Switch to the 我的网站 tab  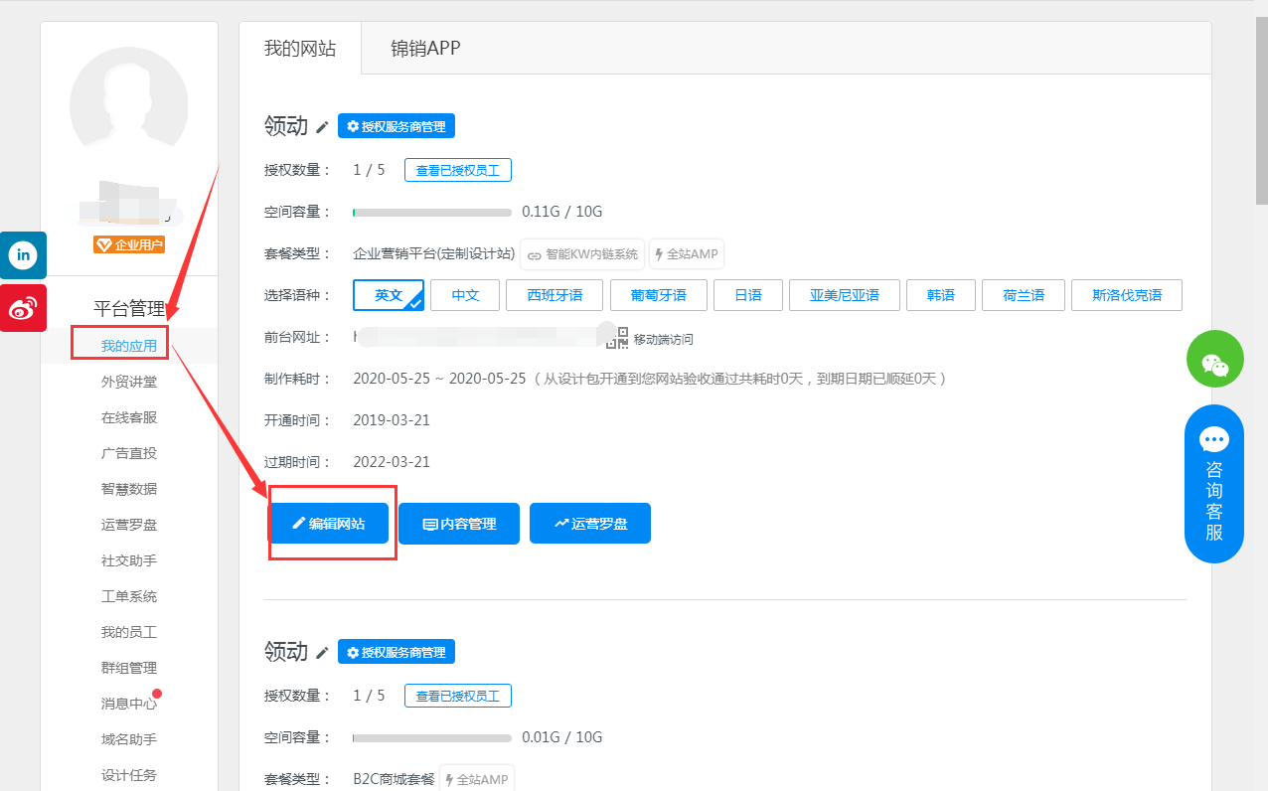pyautogui.click(x=301, y=47)
